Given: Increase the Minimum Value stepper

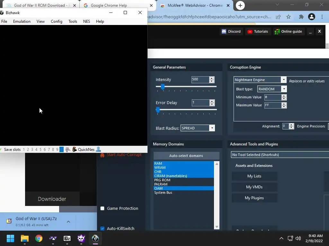Looking at the screenshot, I should click(284, 96).
